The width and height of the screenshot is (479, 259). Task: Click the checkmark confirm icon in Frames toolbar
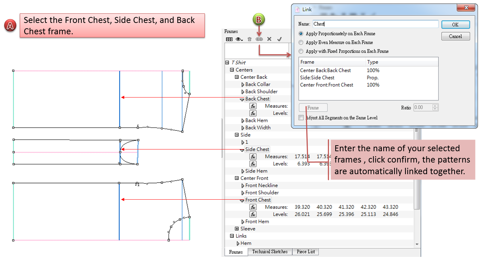[x=279, y=39]
